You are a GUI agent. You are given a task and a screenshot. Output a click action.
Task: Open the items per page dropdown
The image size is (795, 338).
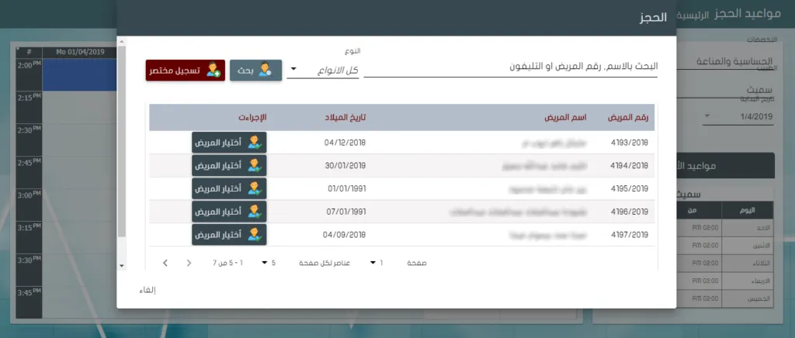[x=268, y=263]
